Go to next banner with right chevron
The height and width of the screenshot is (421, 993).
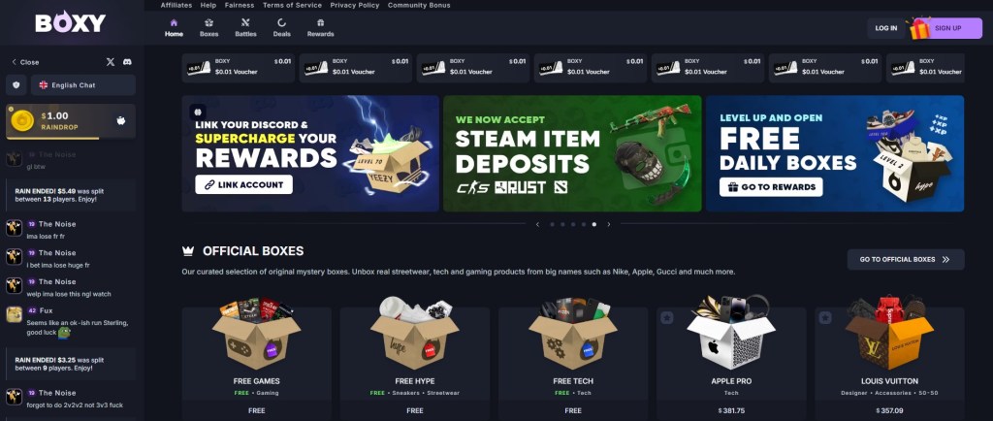pyautogui.click(x=609, y=224)
